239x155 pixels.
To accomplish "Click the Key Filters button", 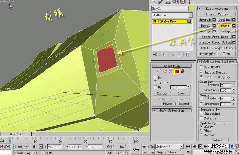I will [169, 152].
